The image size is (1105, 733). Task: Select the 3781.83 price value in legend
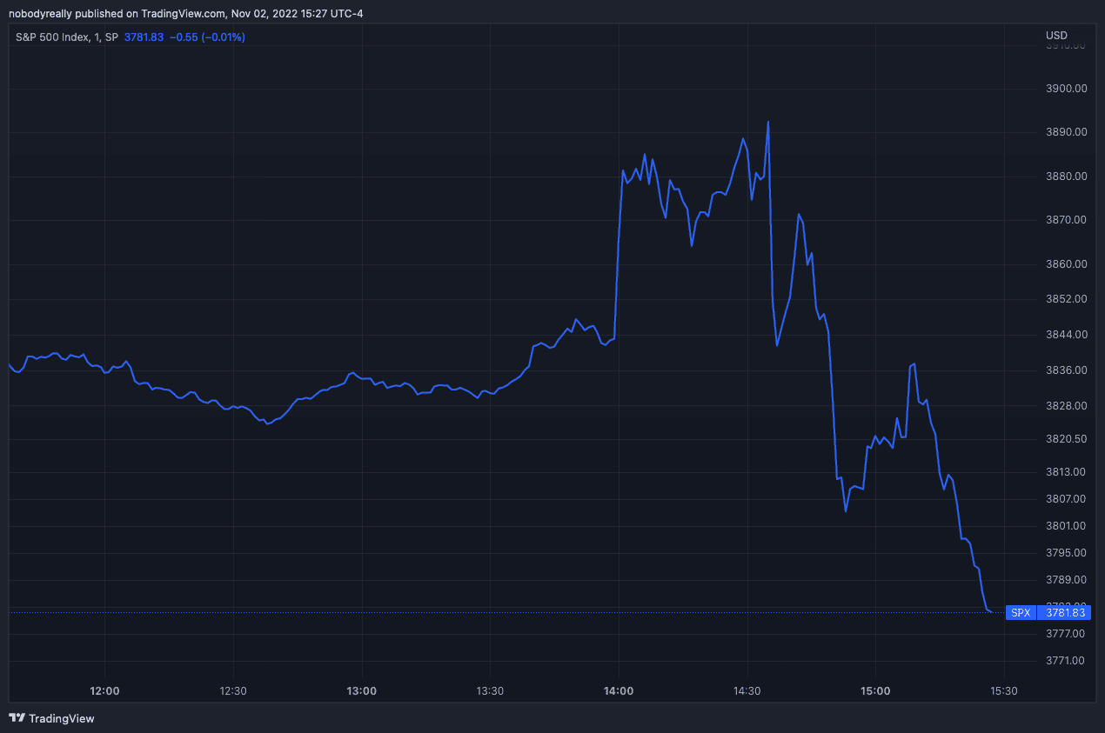(144, 37)
